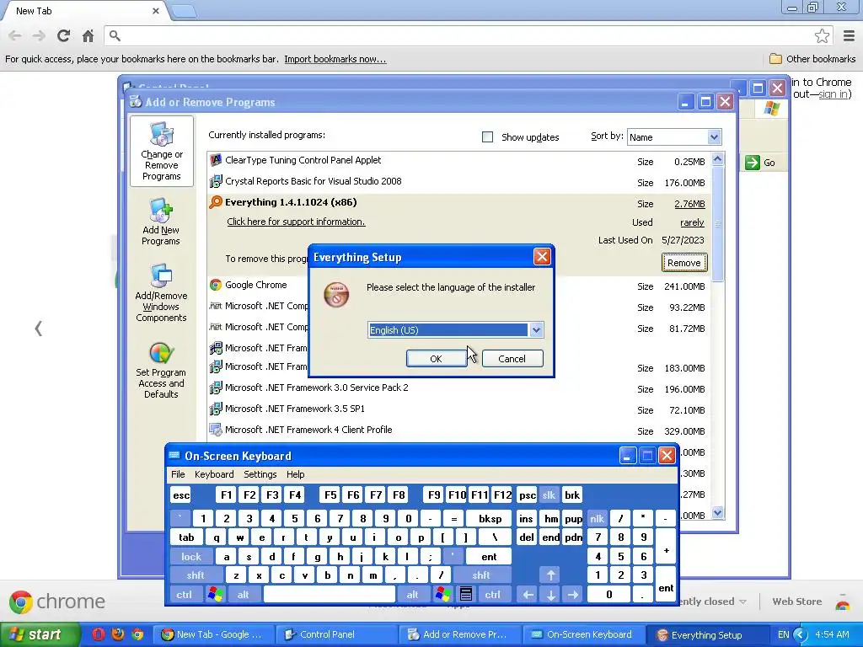
Task: Open Set Program Access and Defaults
Action: 161,370
